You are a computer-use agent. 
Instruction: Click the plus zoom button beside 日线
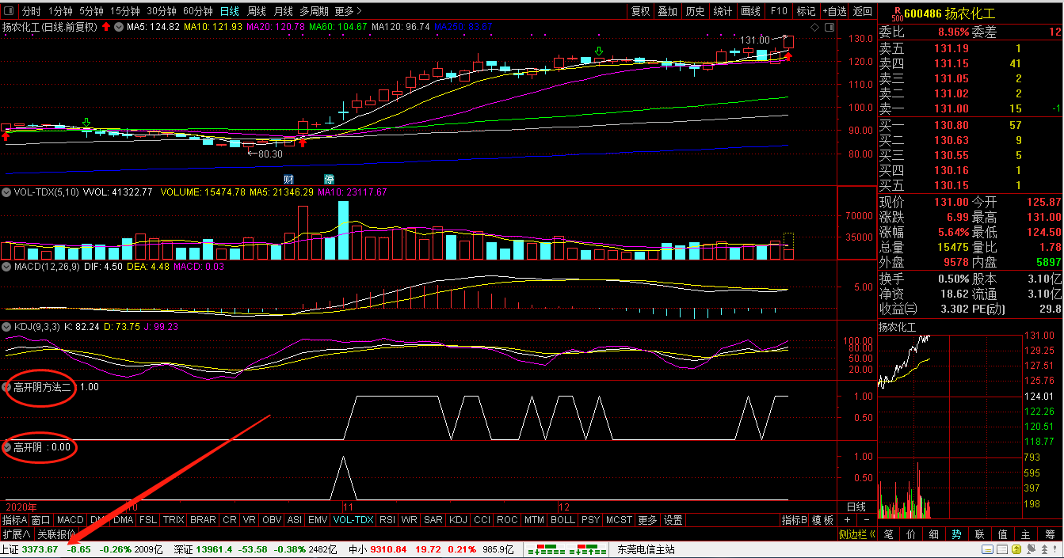[847, 520]
